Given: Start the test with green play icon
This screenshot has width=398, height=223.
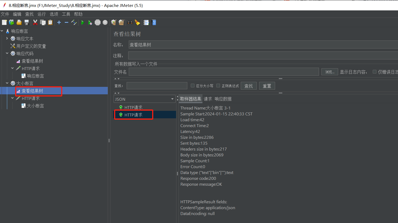Looking at the screenshot, I should pyautogui.click(x=83, y=22).
